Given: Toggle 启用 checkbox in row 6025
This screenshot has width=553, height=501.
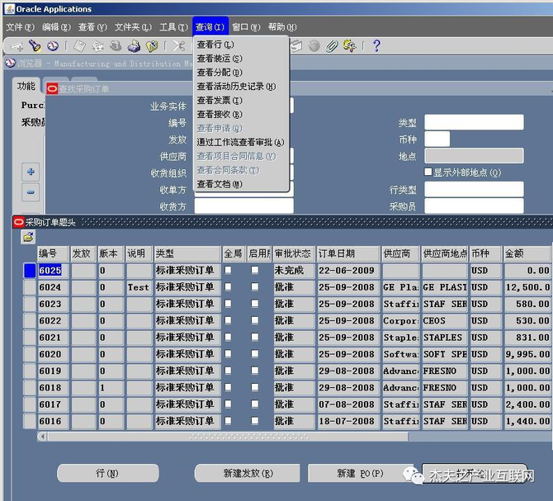Looking at the screenshot, I should tap(255, 270).
